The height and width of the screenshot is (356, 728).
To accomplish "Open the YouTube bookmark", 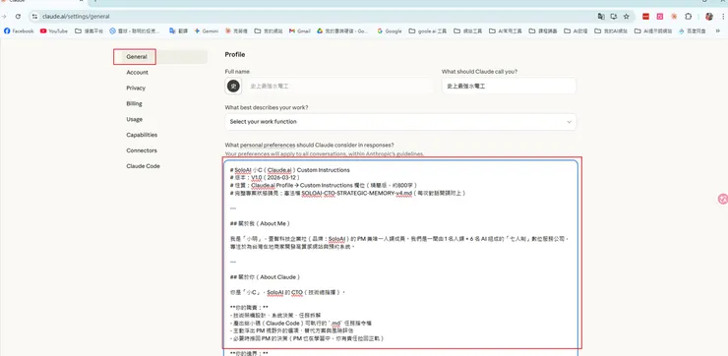I will (x=54, y=31).
